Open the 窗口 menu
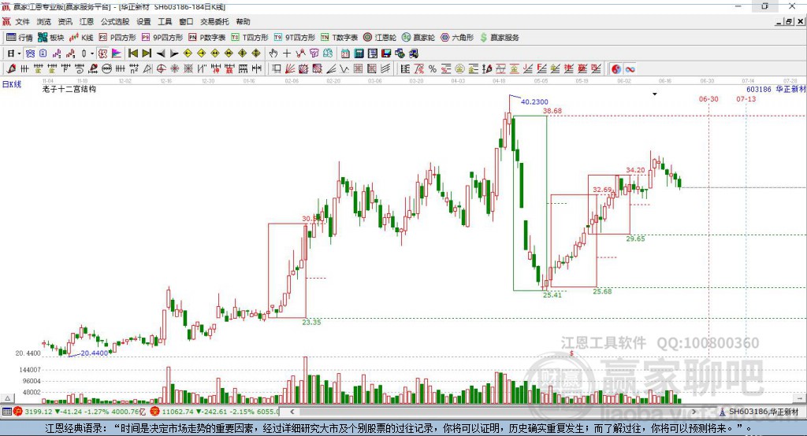Screen dimensions: 807x436 click(x=186, y=21)
